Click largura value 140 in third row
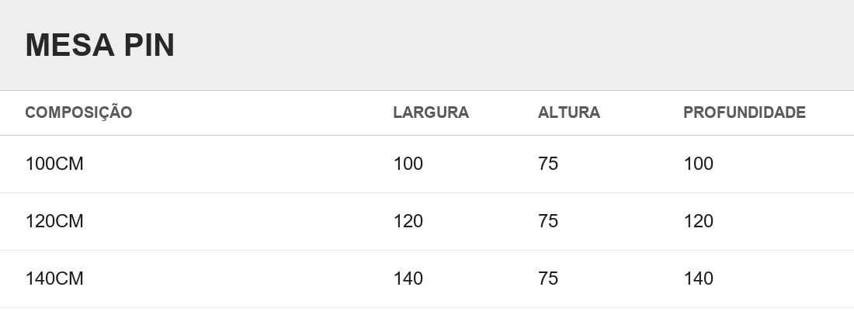The width and height of the screenshot is (854, 332). point(408,278)
